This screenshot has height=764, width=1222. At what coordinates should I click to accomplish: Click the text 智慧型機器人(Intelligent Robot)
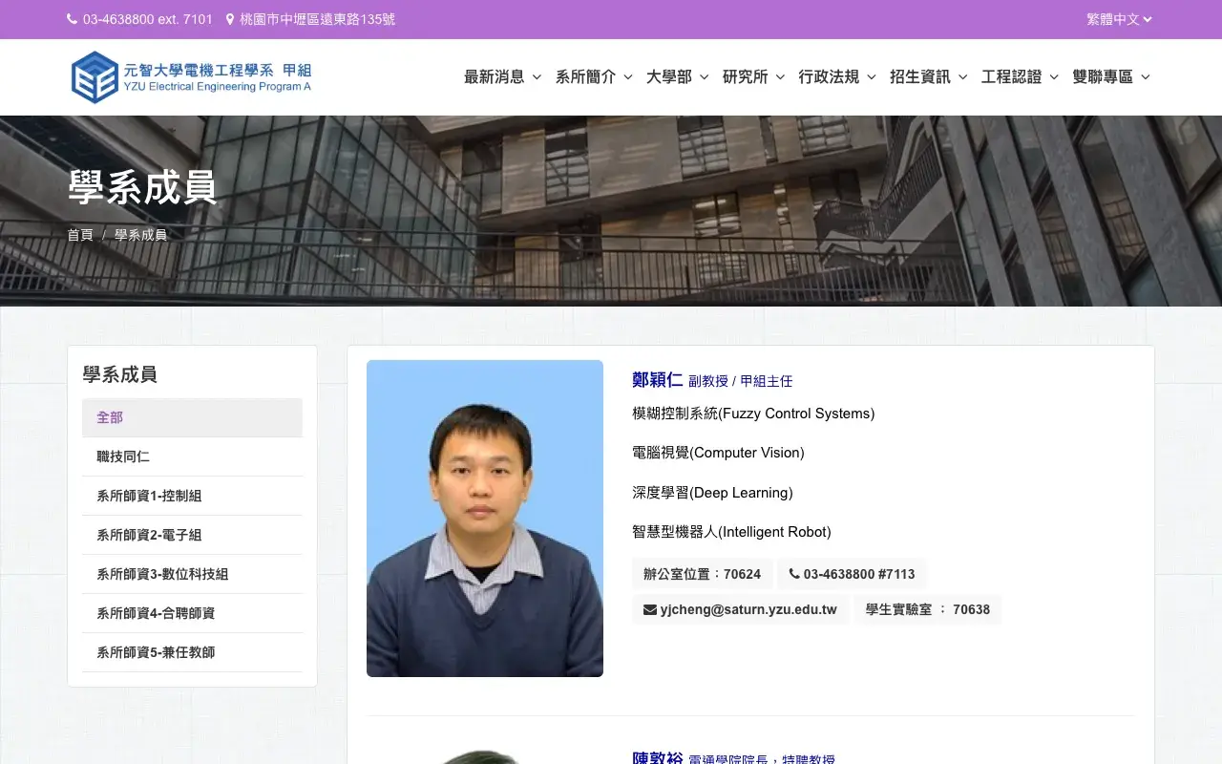[731, 532]
